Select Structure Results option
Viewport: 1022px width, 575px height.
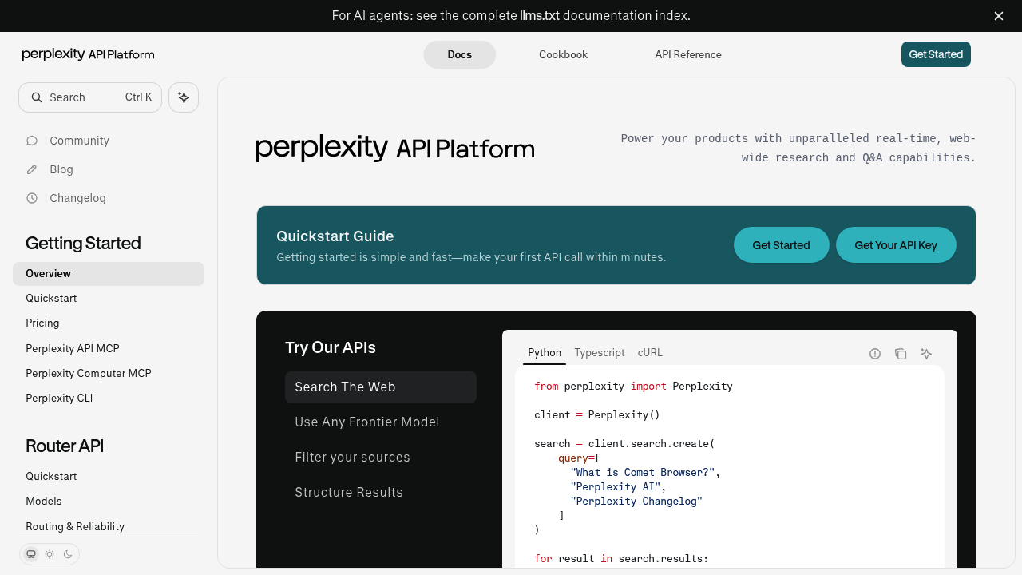point(381,493)
